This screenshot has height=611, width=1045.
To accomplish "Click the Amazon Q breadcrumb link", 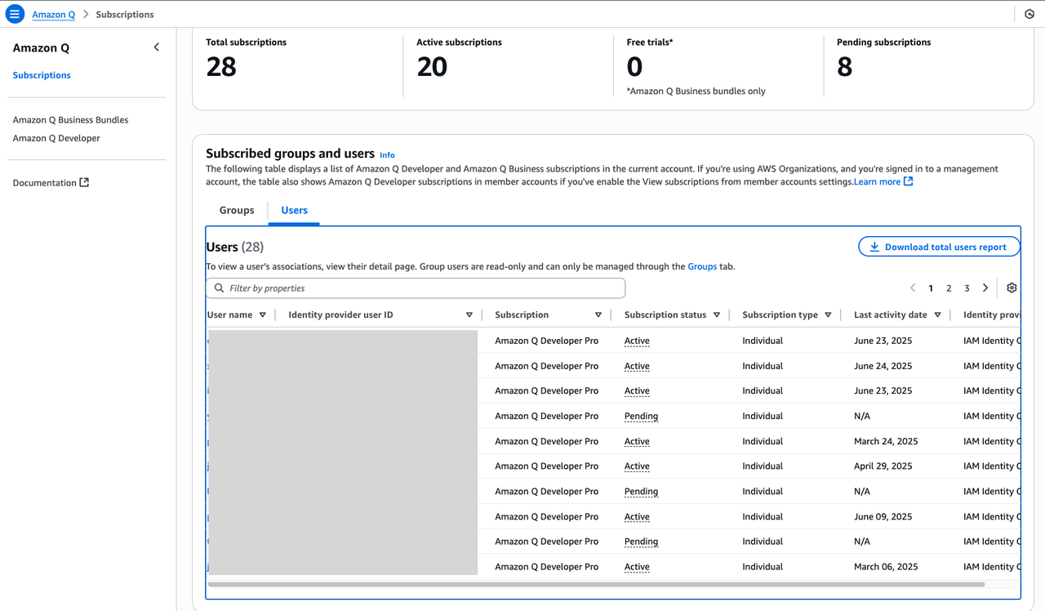I will (54, 15).
